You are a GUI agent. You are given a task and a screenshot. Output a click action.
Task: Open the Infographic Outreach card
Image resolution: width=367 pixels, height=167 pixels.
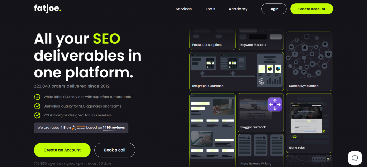coord(237,71)
